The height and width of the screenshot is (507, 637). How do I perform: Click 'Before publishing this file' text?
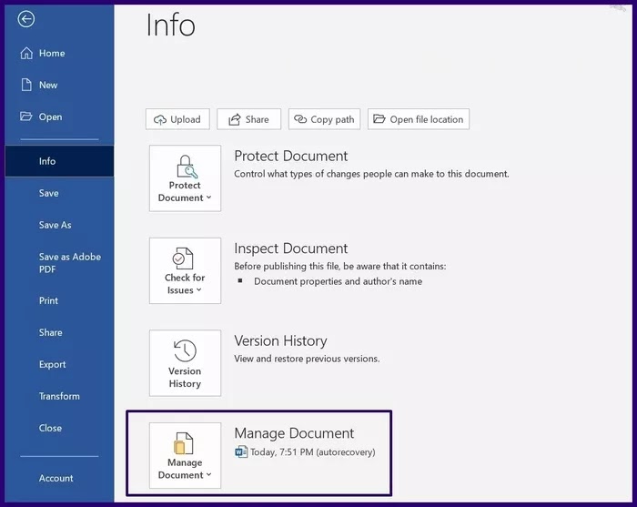pyautogui.click(x=340, y=267)
